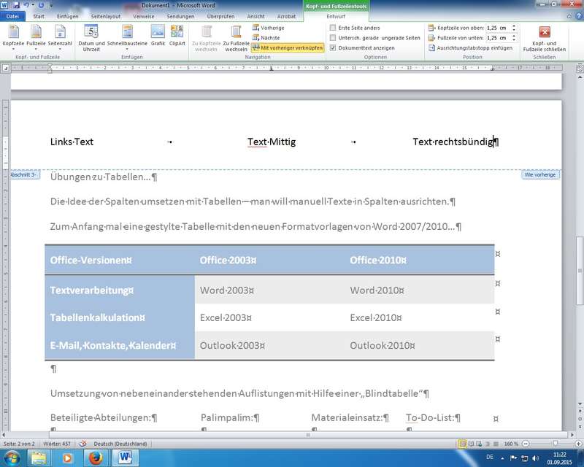Switch to print layout view icon
Image resolution: width=584 pixels, height=467 pixels.
point(462,444)
